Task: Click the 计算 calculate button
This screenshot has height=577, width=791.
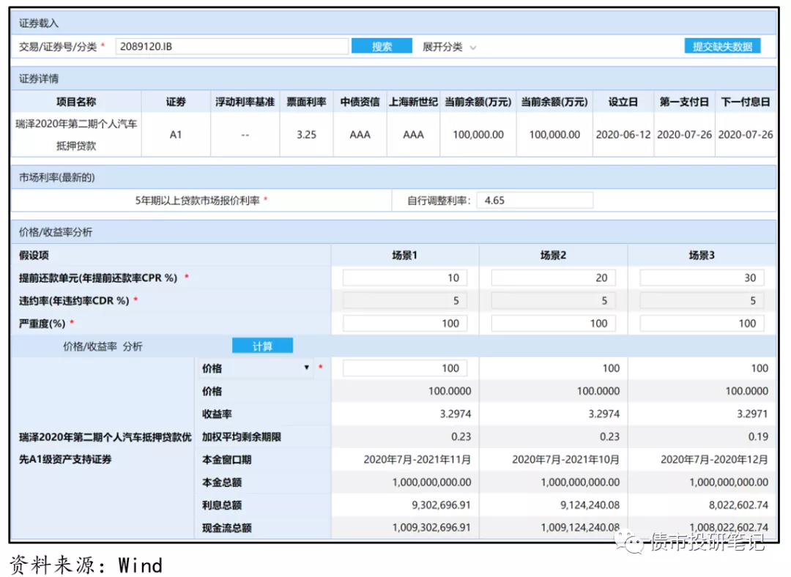Action: point(262,346)
